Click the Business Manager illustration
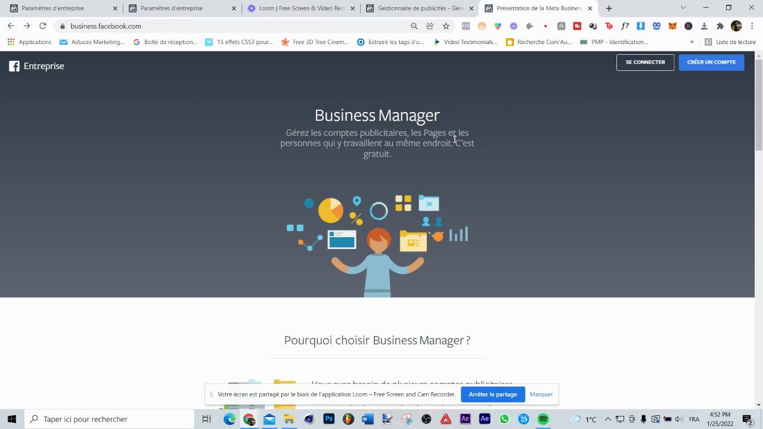The height and width of the screenshot is (429, 763). [x=377, y=245]
